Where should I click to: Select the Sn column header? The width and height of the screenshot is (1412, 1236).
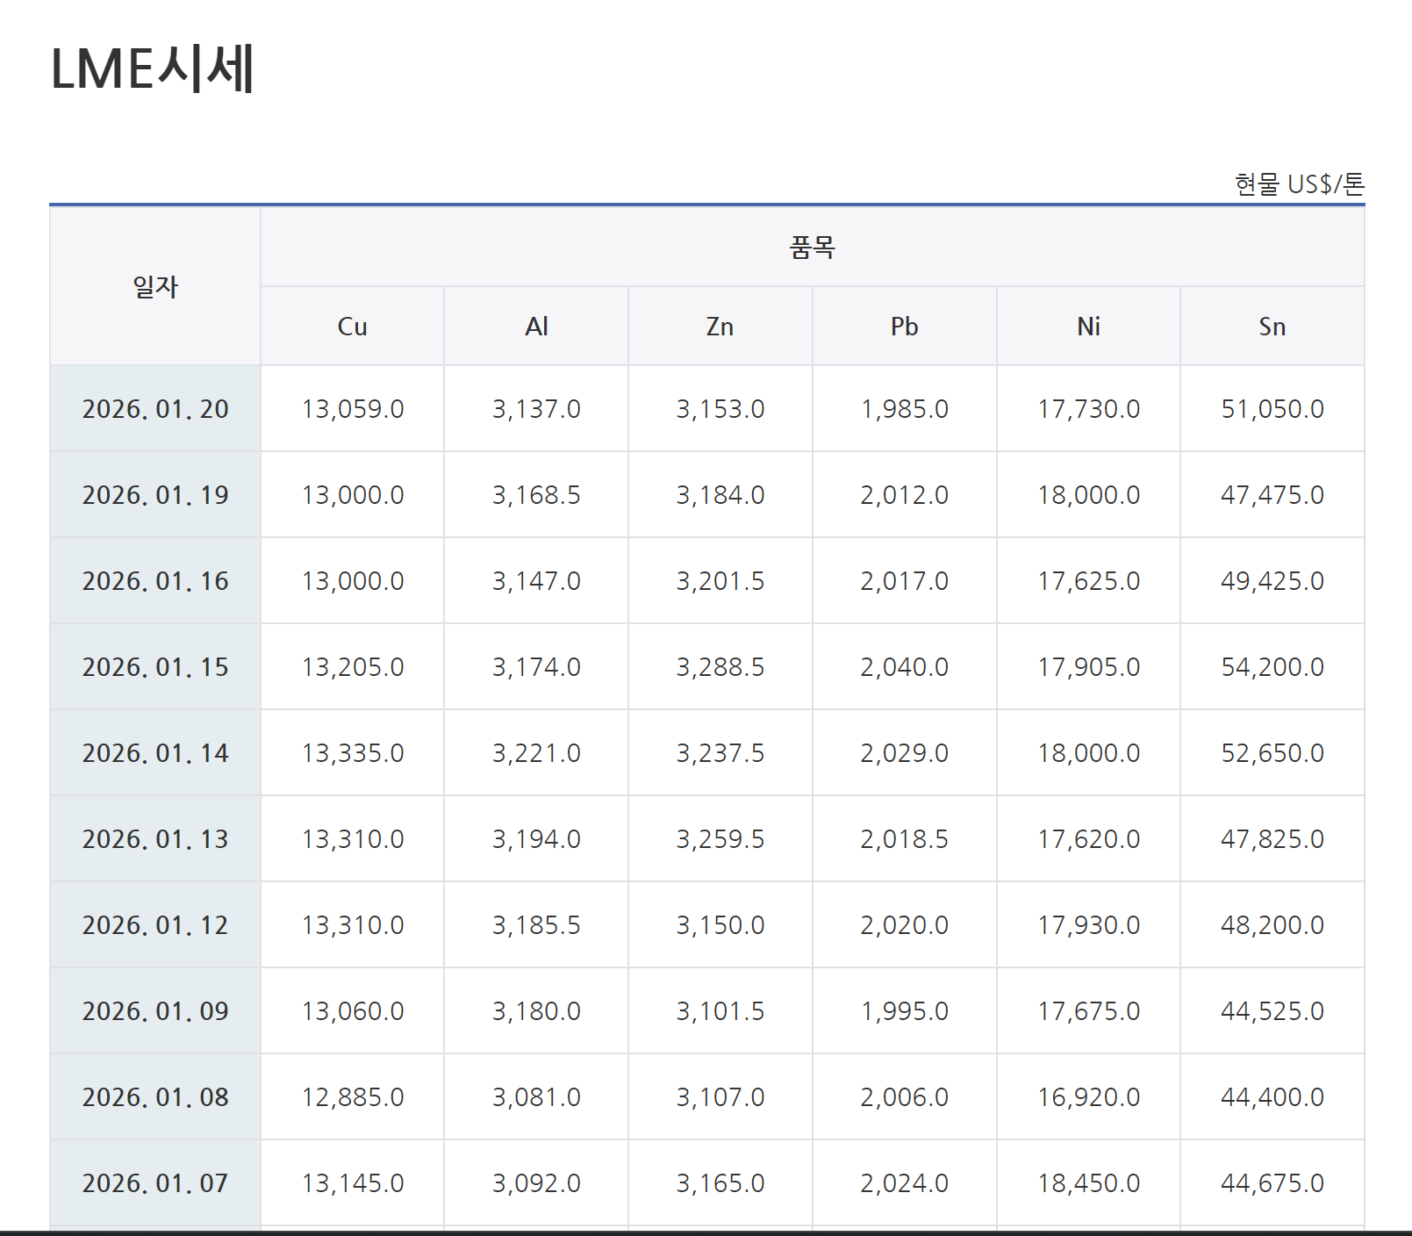coord(1272,327)
